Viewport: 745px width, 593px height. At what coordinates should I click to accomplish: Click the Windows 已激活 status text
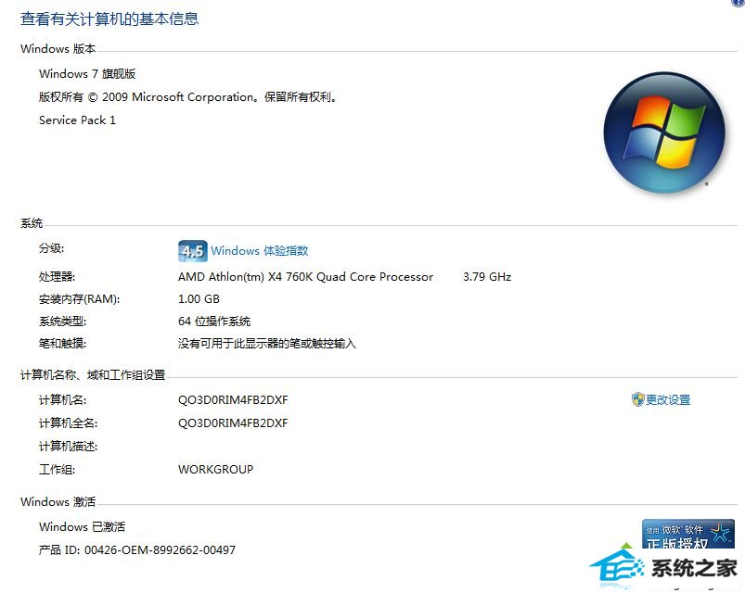[x=83, y=526]
